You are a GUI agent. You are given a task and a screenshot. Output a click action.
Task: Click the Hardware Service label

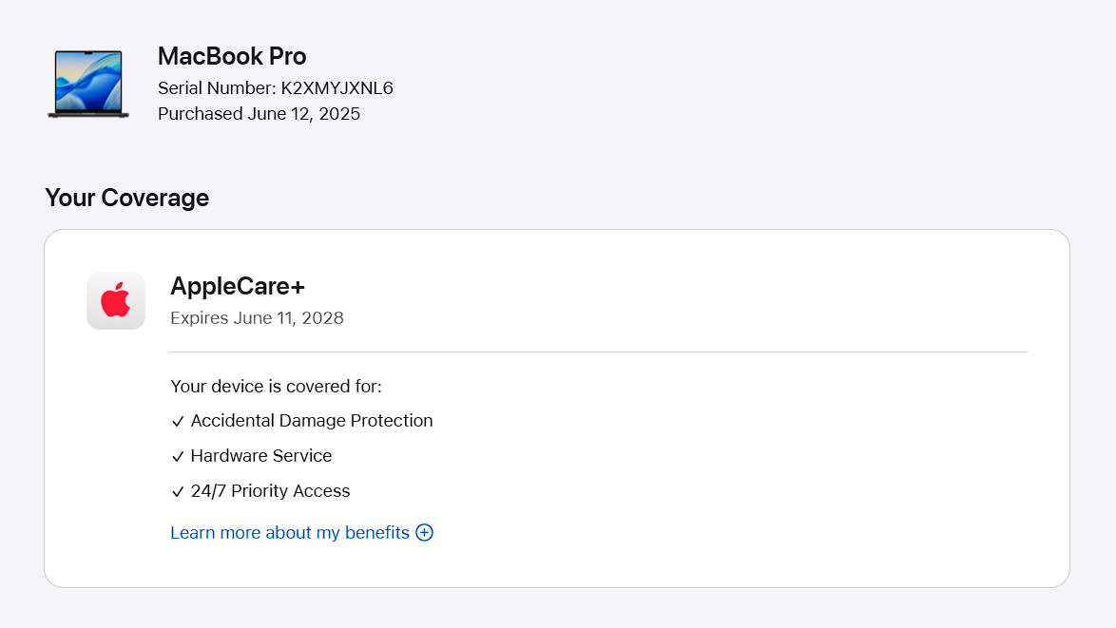tap(261, 456)
